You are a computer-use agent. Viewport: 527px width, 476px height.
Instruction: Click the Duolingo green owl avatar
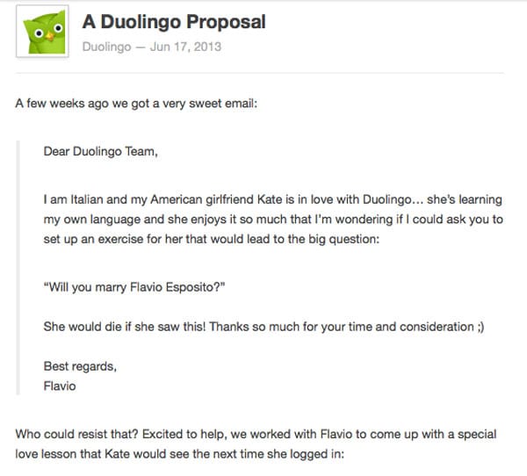click(x=44, y=36)
